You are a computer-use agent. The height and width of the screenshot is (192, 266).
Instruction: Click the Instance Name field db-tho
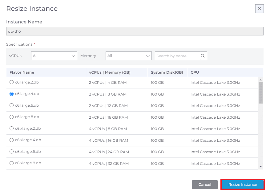tap(135, 31)
